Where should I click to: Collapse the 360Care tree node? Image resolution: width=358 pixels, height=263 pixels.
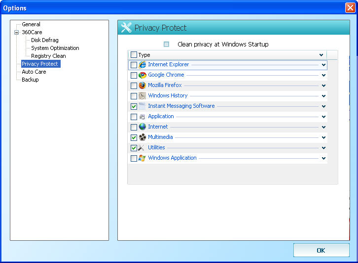[16, 32]
